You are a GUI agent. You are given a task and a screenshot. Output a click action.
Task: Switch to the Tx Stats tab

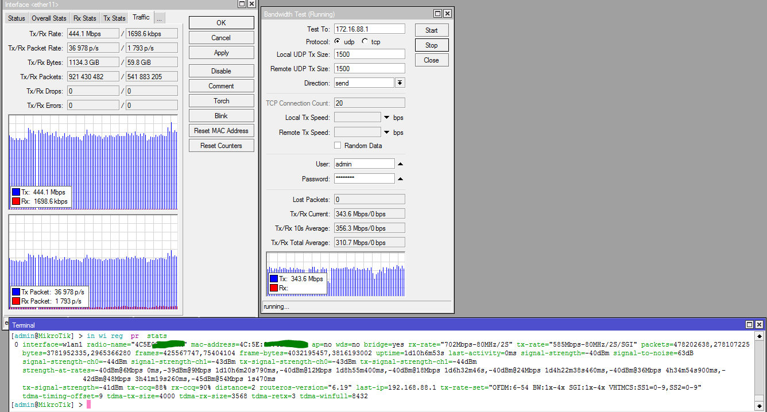[114, 18]
